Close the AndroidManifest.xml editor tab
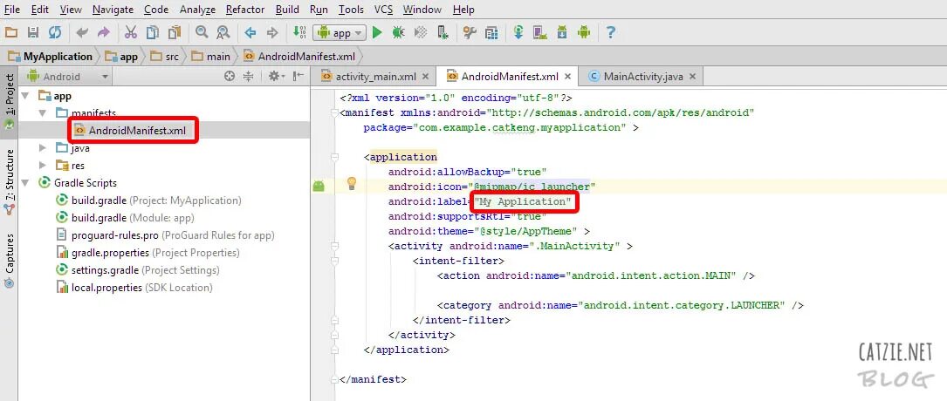 point(567,77)
